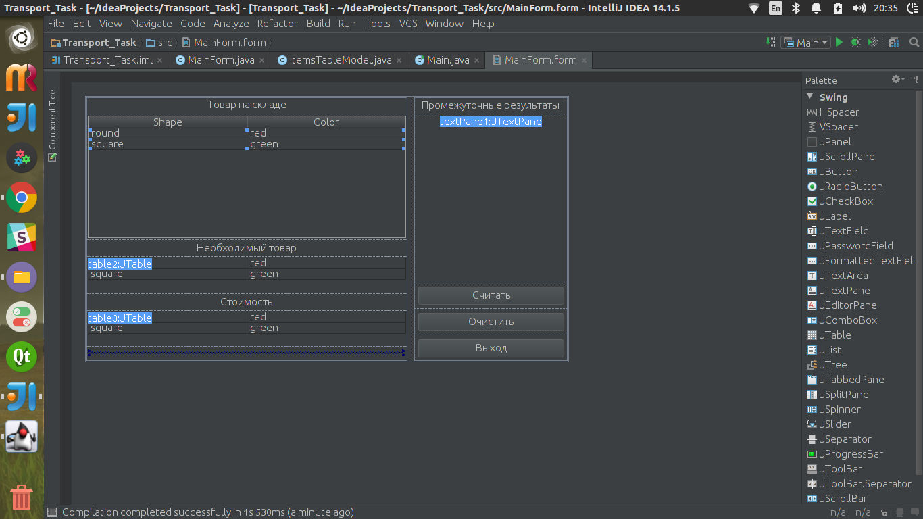The height and width of the screenshot is (519, 923).
Task: Select the table2:JTable component
Action: (x=120, y=264)
